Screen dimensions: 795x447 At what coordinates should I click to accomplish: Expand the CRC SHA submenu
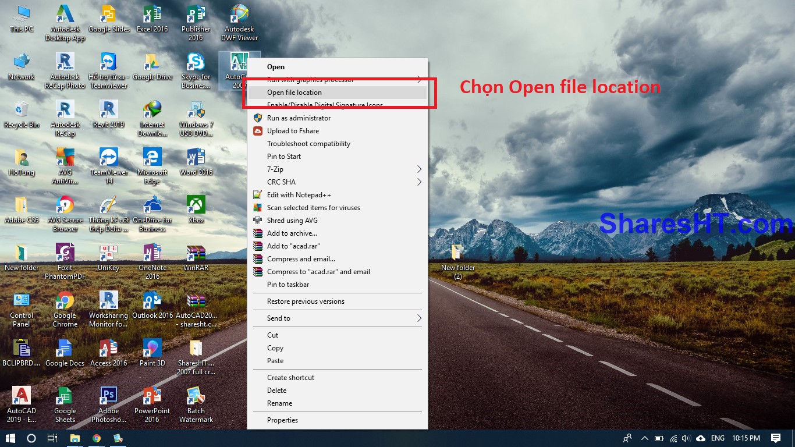[338, 182]
